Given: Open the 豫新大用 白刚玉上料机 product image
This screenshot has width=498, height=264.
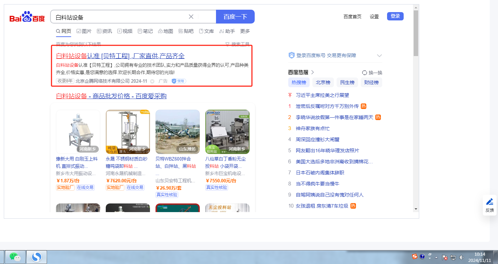Looking at the screenshot, I should click(x=78, y=132).
